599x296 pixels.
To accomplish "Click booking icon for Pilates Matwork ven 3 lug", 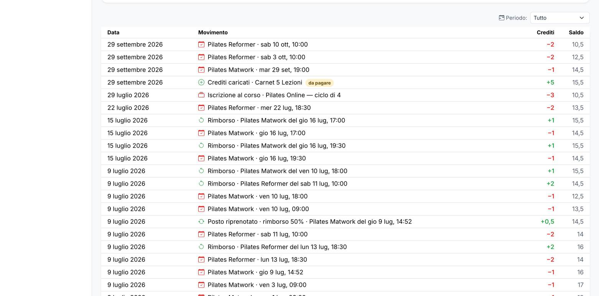I will (x=201, y=285).
